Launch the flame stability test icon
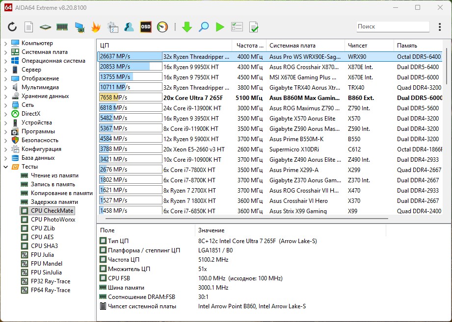Screen dimensions: 452x322 (96, 27)
